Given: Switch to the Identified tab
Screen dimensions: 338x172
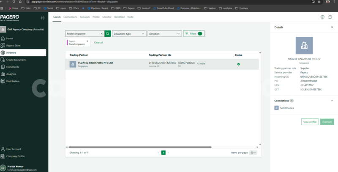Looking at the screenshot, I should pyautogui.click(x=119, y=17).
